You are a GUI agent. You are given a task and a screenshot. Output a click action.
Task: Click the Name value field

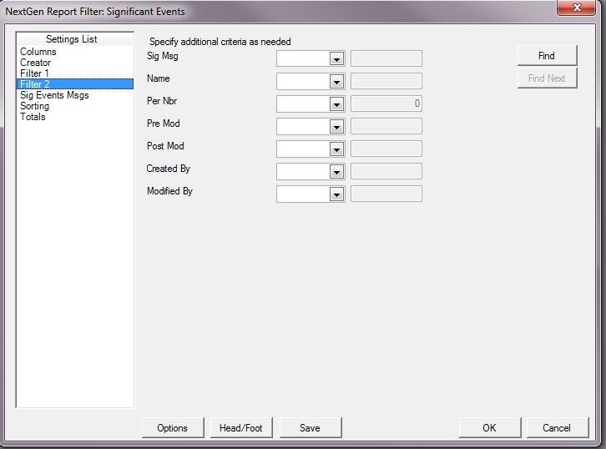click(386, 81)
